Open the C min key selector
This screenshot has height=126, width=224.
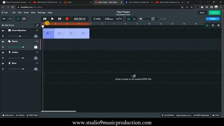[97, 19]
